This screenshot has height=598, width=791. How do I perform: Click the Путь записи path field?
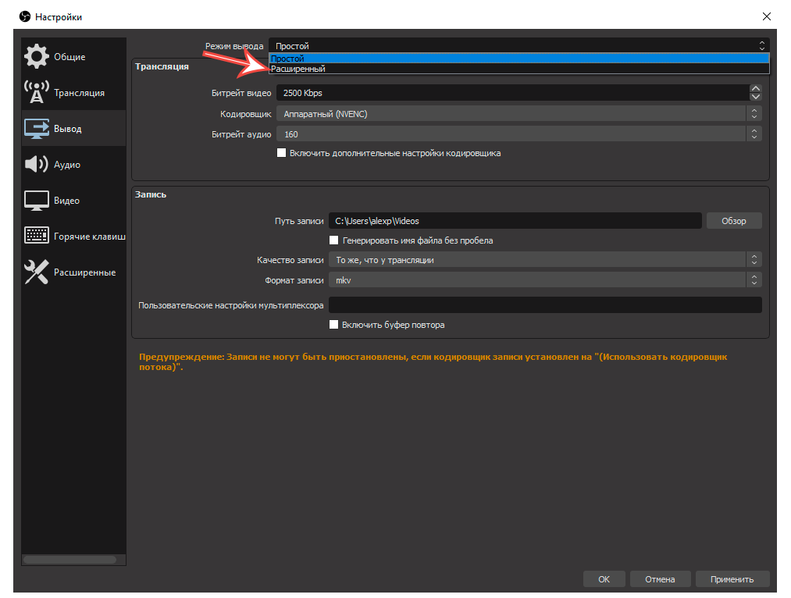point(515,221)
